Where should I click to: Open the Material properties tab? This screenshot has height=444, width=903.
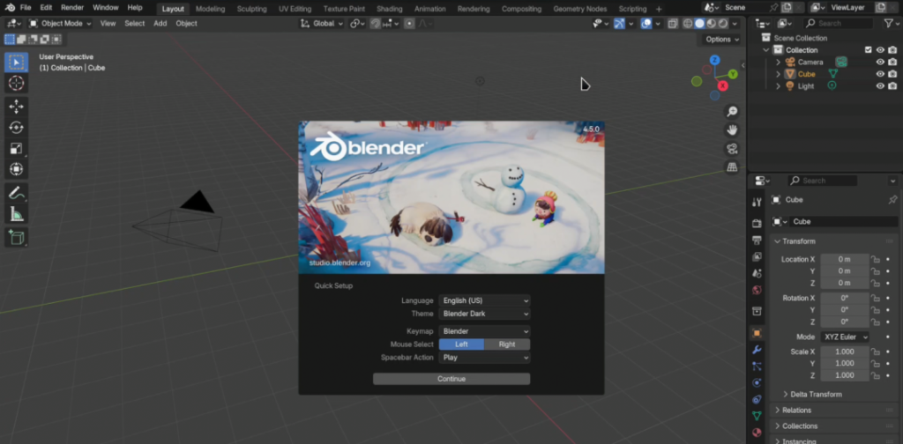click(757, 433)
